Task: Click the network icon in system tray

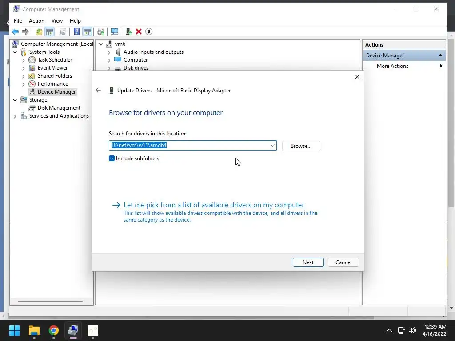Action: 401,330
